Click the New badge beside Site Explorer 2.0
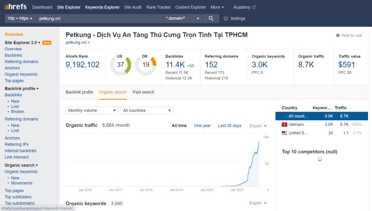Screen dimensions: 372x211 tap(47, 43)
